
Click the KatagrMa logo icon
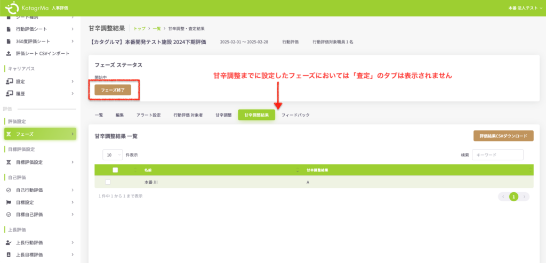pos(11,8)
